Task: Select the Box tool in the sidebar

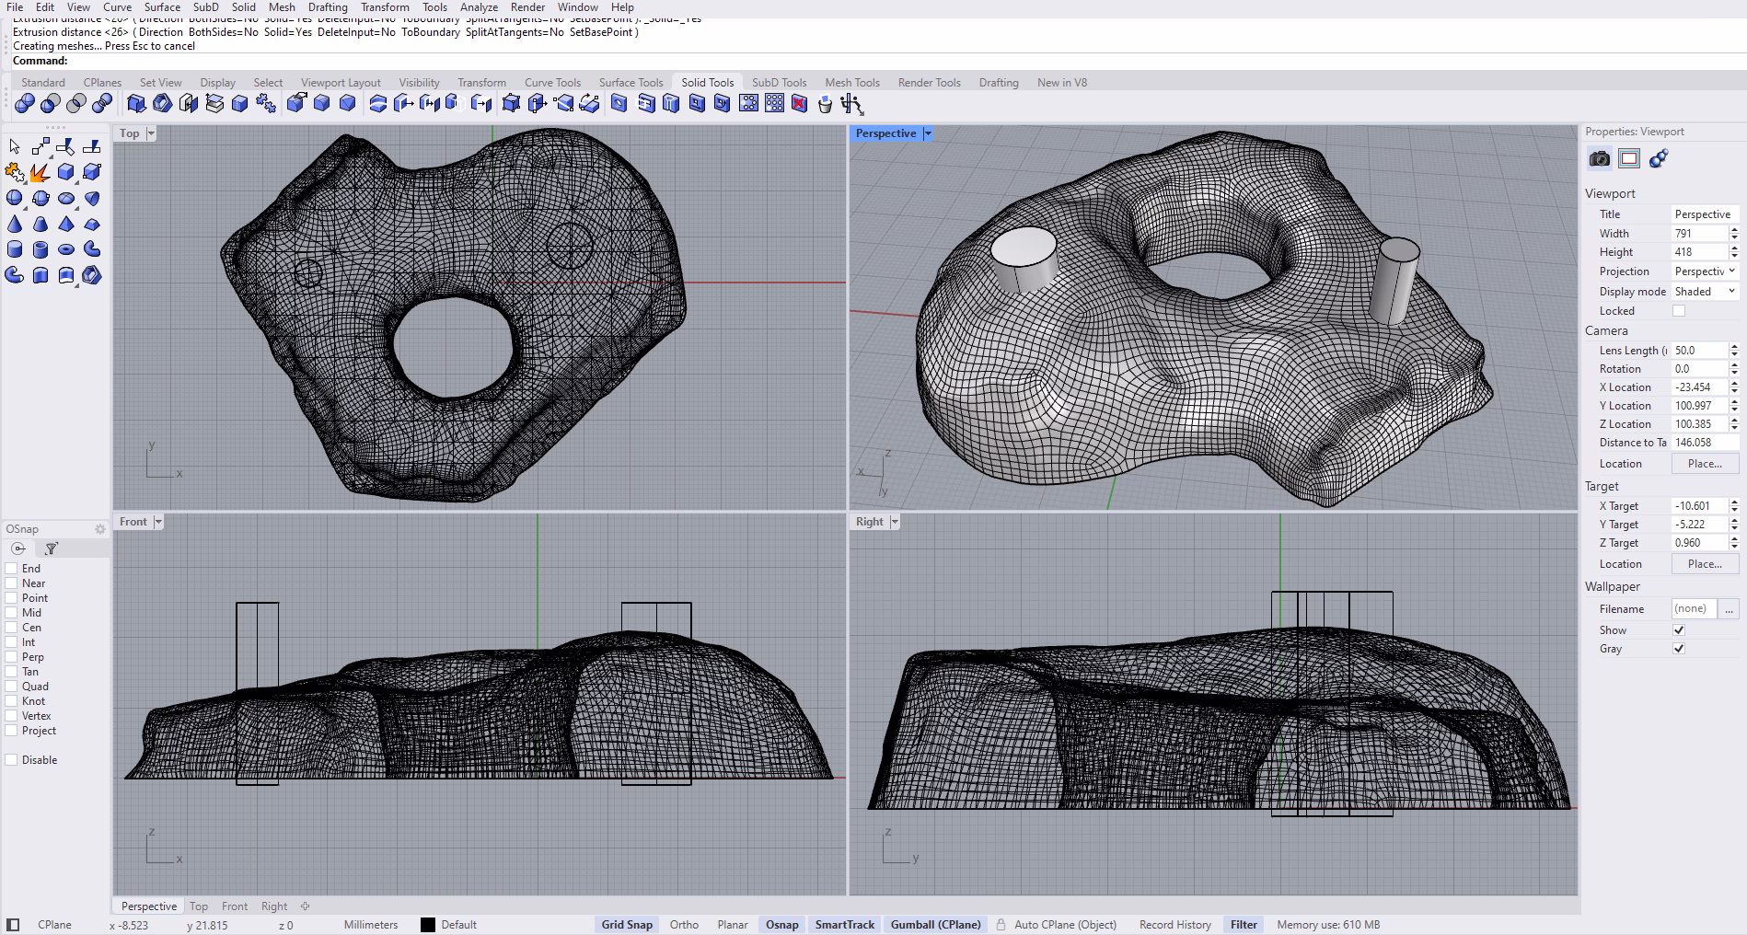Action: (x=64, y=171)
